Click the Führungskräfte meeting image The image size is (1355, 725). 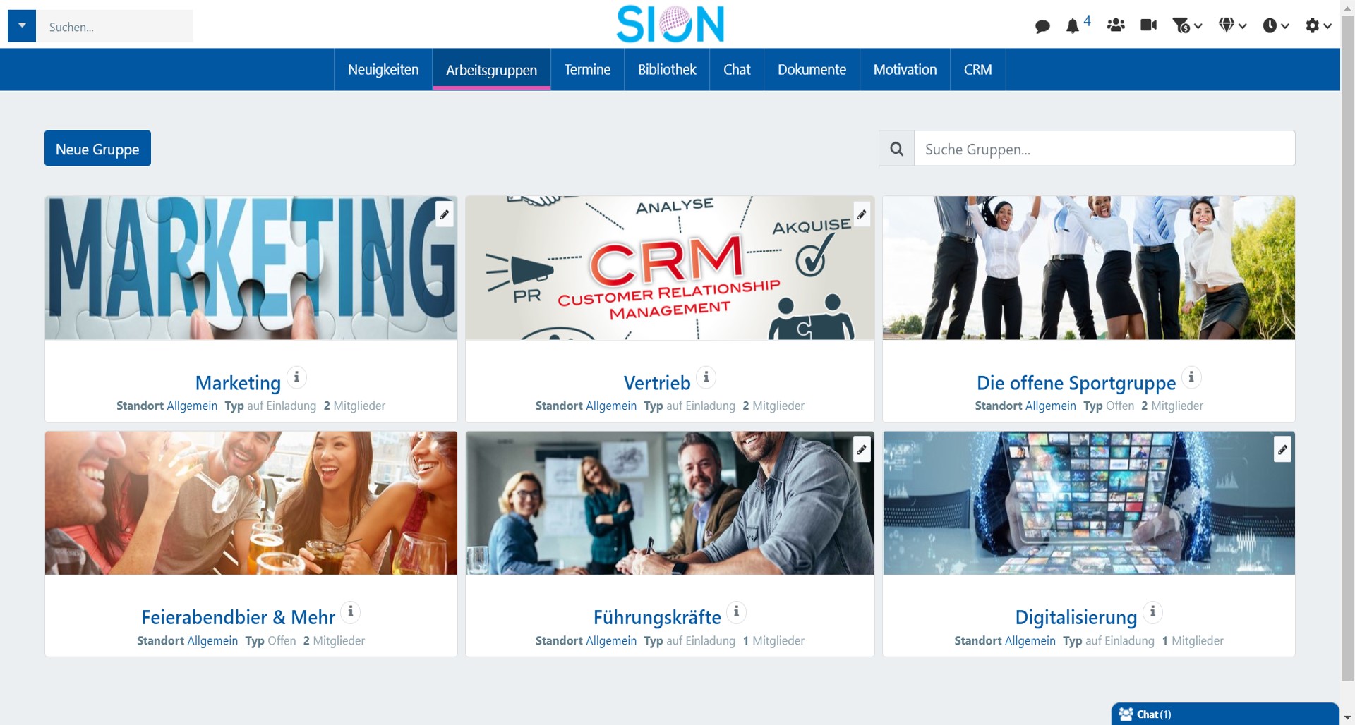tap(670, 503)
